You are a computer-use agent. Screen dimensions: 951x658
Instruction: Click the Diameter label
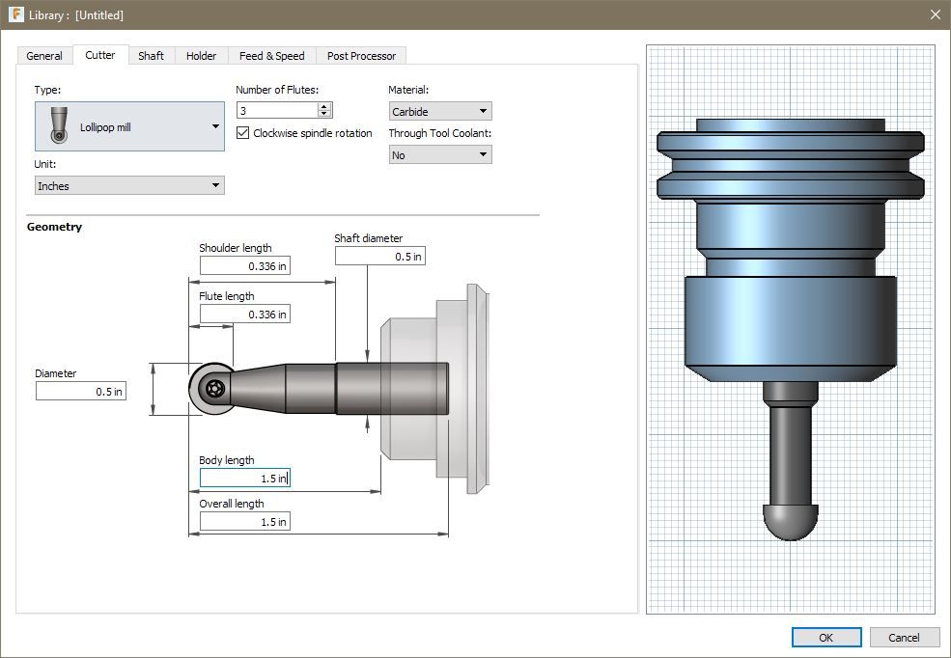pyautogui.click(x=55, y=373)
